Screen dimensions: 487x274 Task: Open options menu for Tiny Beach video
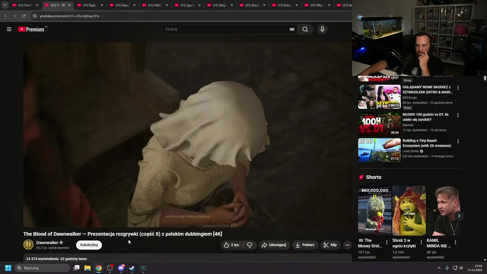tap(458, 142)
